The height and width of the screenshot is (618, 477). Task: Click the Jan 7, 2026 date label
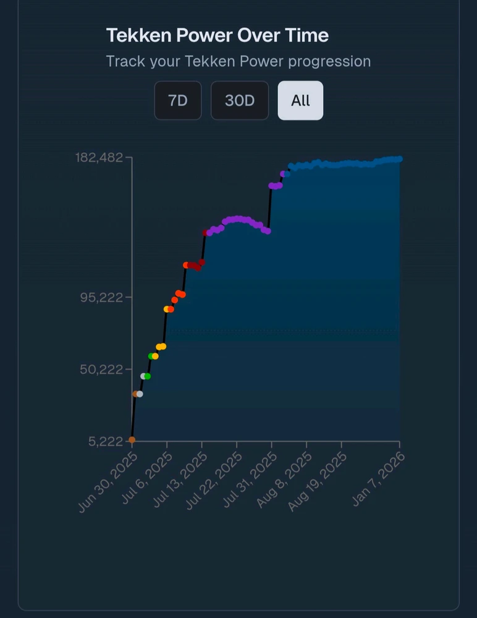(x=379, y=479)
